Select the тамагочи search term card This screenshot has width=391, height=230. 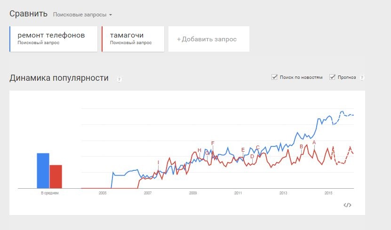click(x=133, y=38)
